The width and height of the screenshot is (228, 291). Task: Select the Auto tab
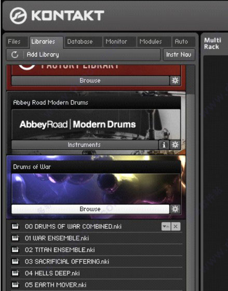(183, 41)
